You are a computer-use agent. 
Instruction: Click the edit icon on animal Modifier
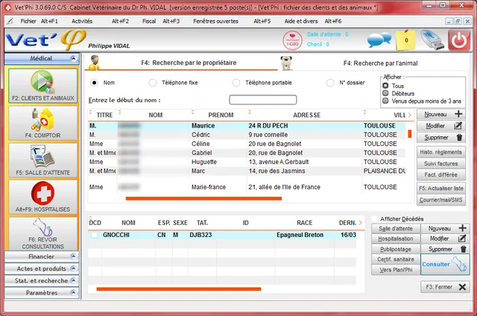pos(462,238)
